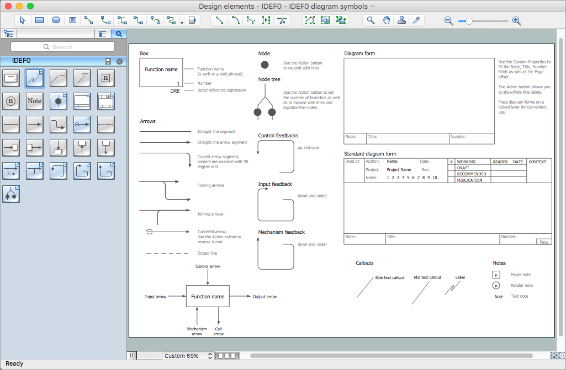Viewport: 566px width, 370px height.
Task: Click the 'RECOMMENDED' row in diagram form
Action: tap(472, 174)
